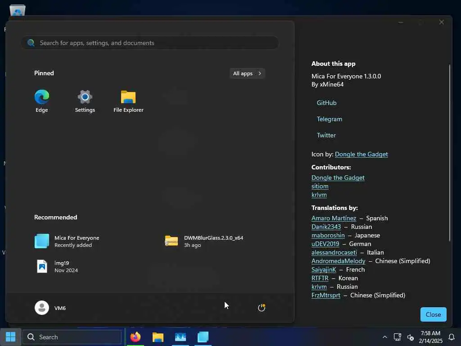Screen dimensions: 461x346
Task: Open uDEV2019 translator link
Action: tap(325, 244)
